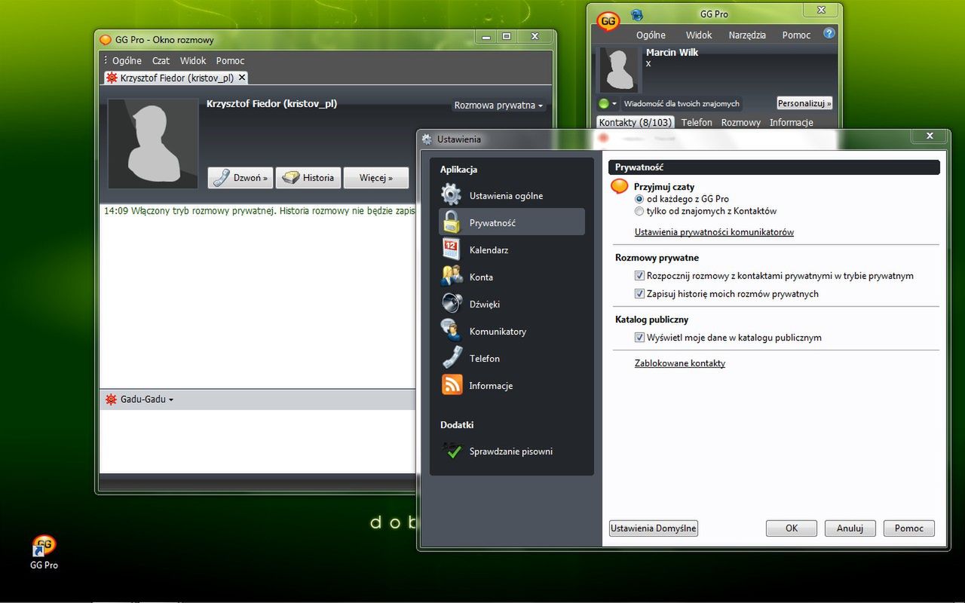Open 'Ustawienia prywatności komunikatorów' link
The height and width of the screenshot is (603, 965).
point(714,232)
